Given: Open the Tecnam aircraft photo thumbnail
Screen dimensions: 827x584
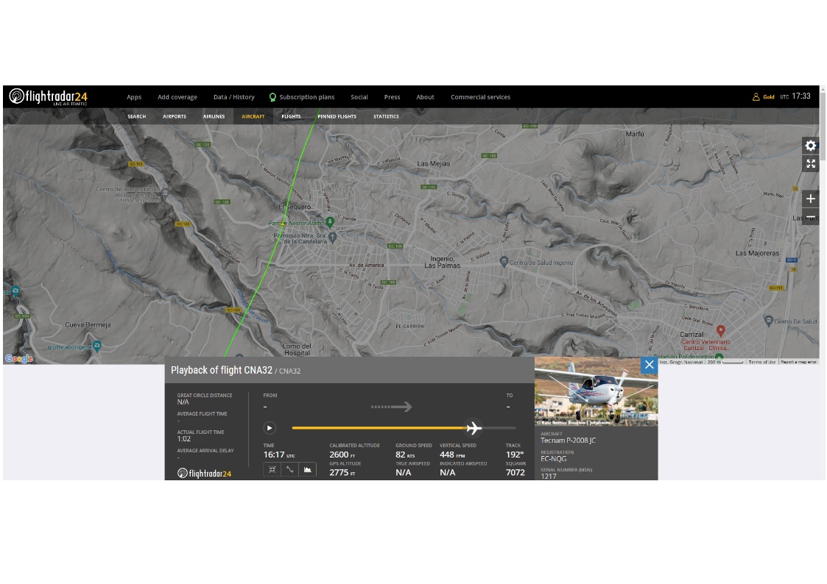Looking at the screenshot, I should pyautogui.click(x=596, y=391).
